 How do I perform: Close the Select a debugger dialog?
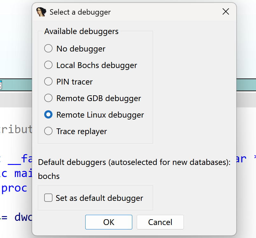(x=226, y=12)
